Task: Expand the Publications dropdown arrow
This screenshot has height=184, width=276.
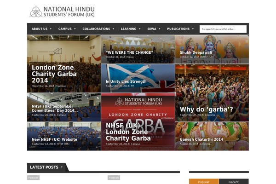Action: pyautogui.click(x=193, y=29)
